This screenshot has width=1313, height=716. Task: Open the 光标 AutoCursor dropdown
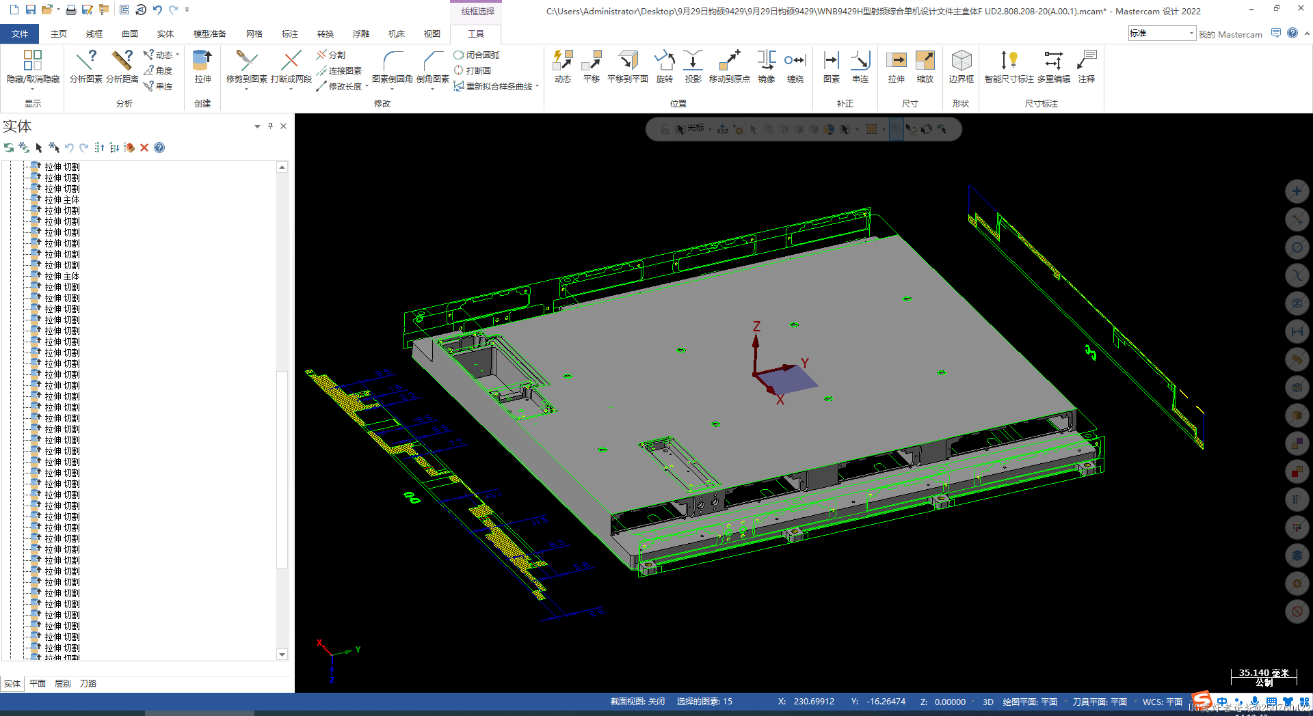tap(710, 128)
